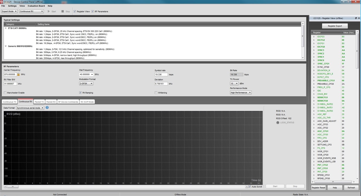Enable the Whitening checkbox
Screen dimensions: 361x196
coord(156,93)
